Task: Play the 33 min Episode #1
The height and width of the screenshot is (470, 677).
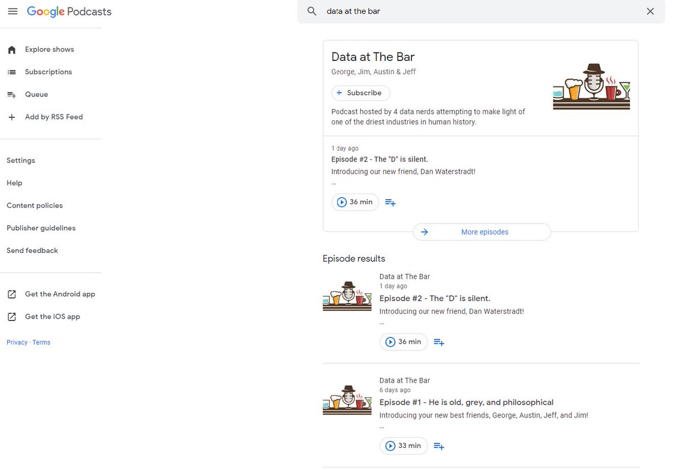Action: (x=403, y=446)
